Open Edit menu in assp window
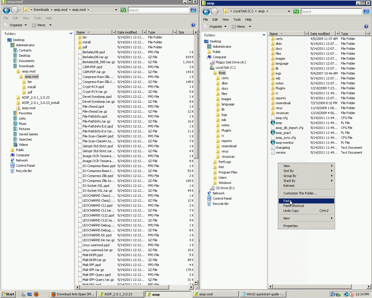This screenshot has width=372, height=298. coord(215,19)
